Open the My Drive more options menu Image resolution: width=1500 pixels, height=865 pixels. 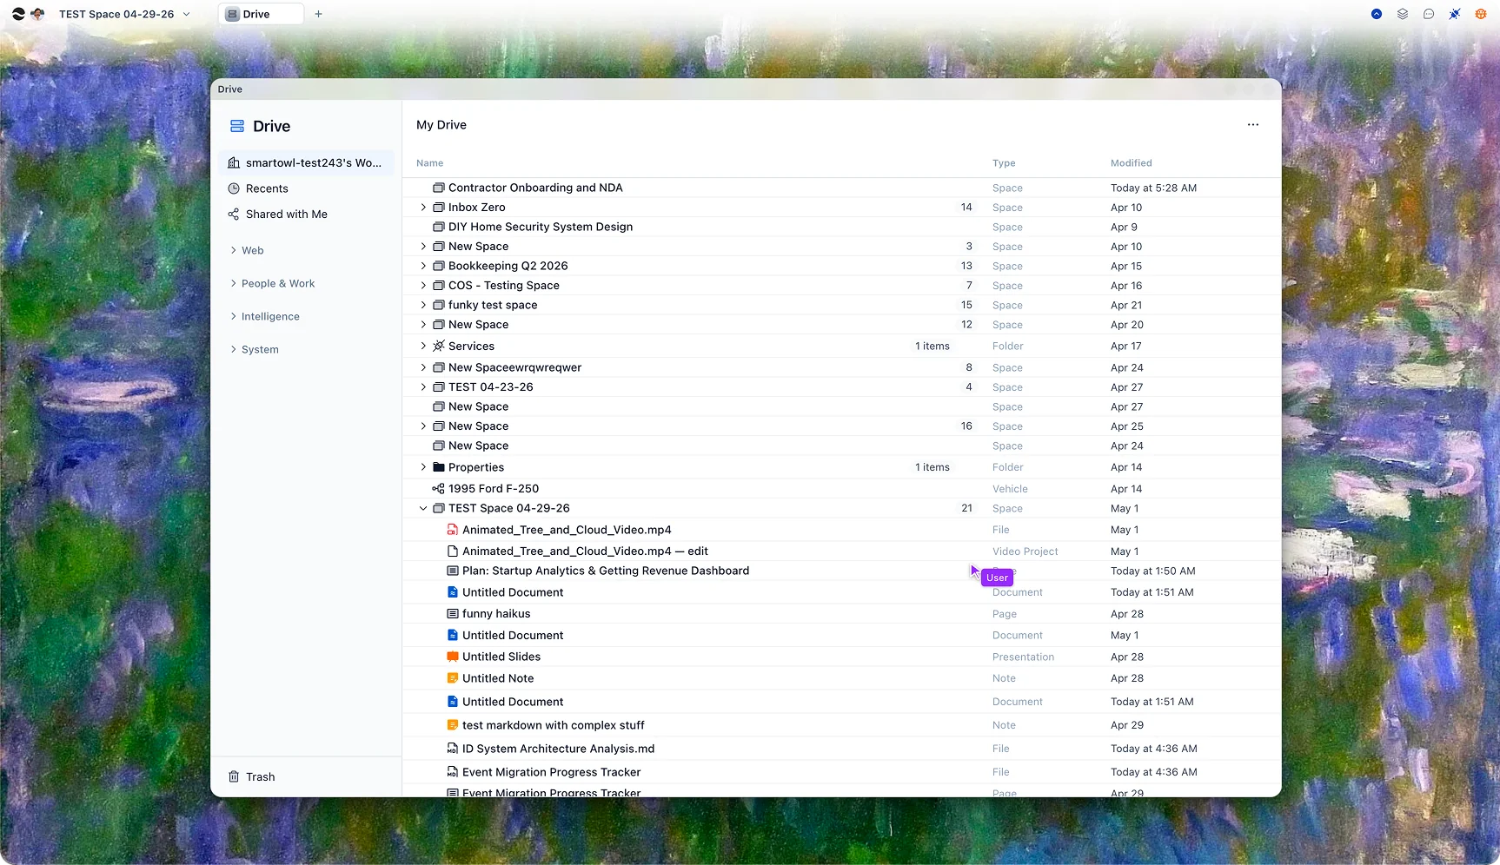click(1253, 125)
